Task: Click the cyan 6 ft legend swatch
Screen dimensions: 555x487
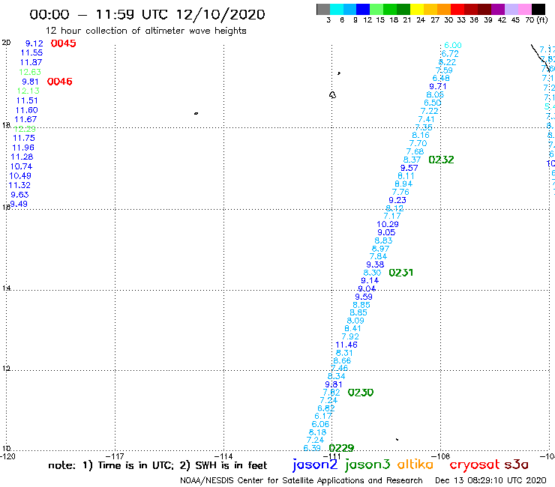Action: [337, 9]
